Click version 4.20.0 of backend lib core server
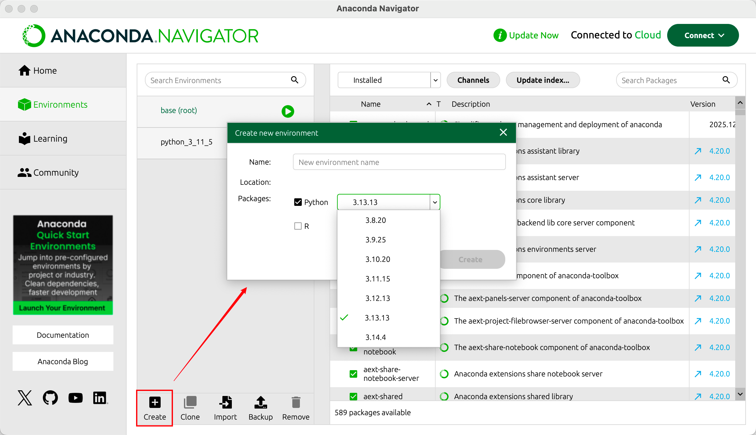Screen dimensions: 756x435 click(x=719, y=223)
